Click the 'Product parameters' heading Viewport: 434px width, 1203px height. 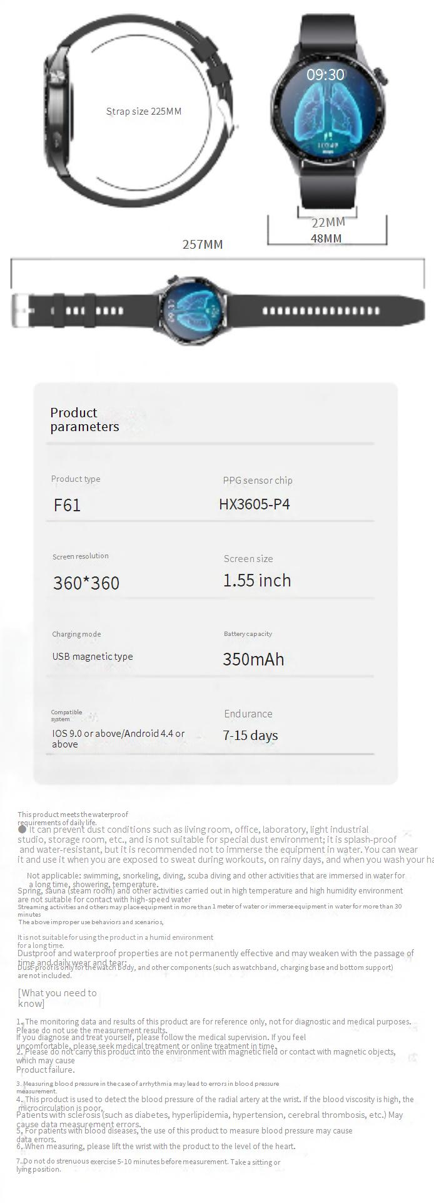(x=84, y=420)
